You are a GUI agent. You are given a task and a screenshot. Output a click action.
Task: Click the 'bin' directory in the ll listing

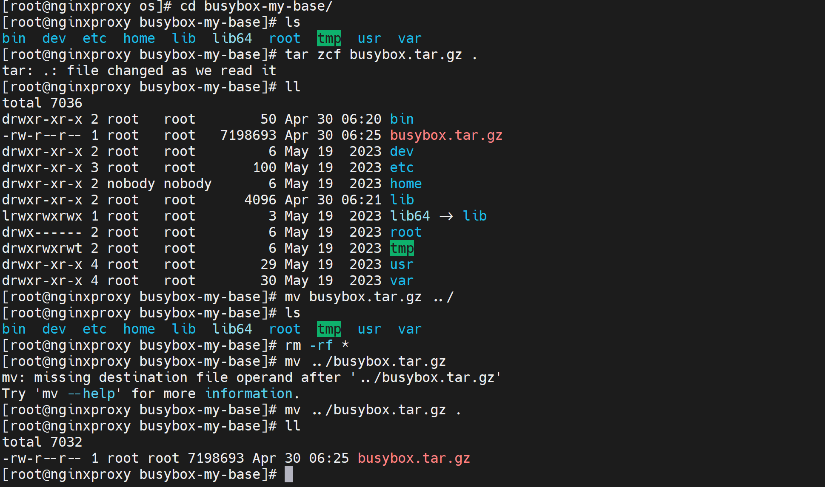tap(402, 119)
